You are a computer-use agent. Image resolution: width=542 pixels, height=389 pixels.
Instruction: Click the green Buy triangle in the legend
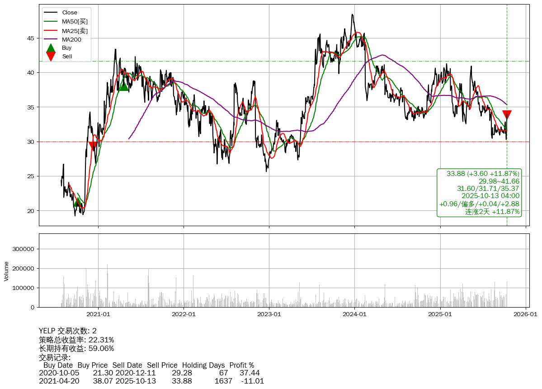(x=51, y=48)
